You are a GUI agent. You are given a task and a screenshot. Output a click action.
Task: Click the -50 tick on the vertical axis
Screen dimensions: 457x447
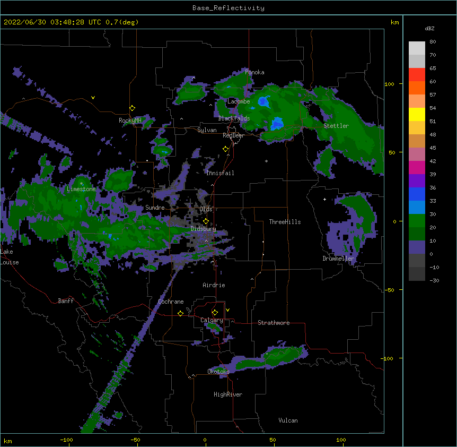click(389, 290)
